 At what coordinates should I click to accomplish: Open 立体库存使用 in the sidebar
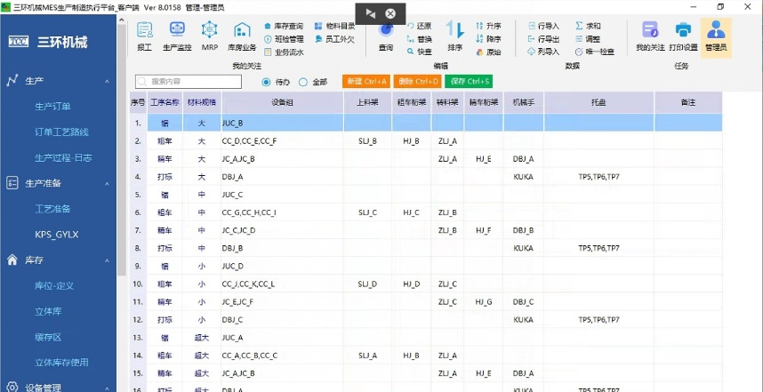pyautogui.click(x=61, y=363)
